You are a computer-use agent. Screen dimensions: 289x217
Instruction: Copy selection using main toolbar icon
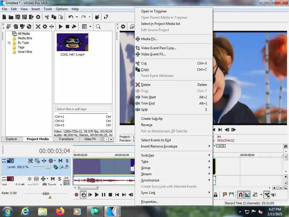54,17
